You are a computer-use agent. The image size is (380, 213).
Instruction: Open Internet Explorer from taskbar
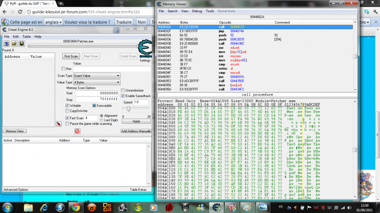point(44,208)
